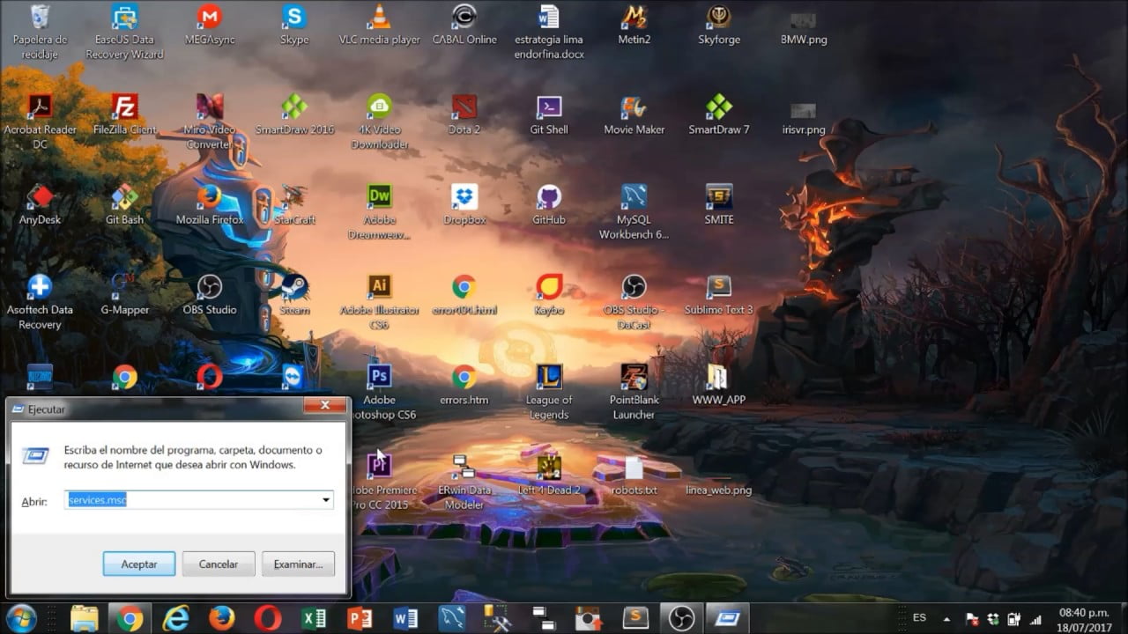The image size is (1128, 634).
Task: Open the MEGAsync desktop shortcut
Action: click(x=209, y=24)
